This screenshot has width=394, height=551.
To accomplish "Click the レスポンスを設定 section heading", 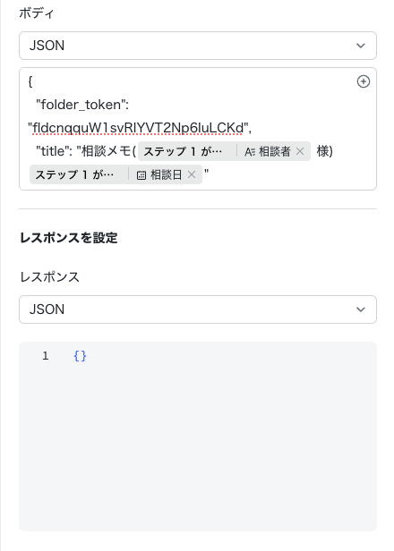I will [x=69, y=238].
